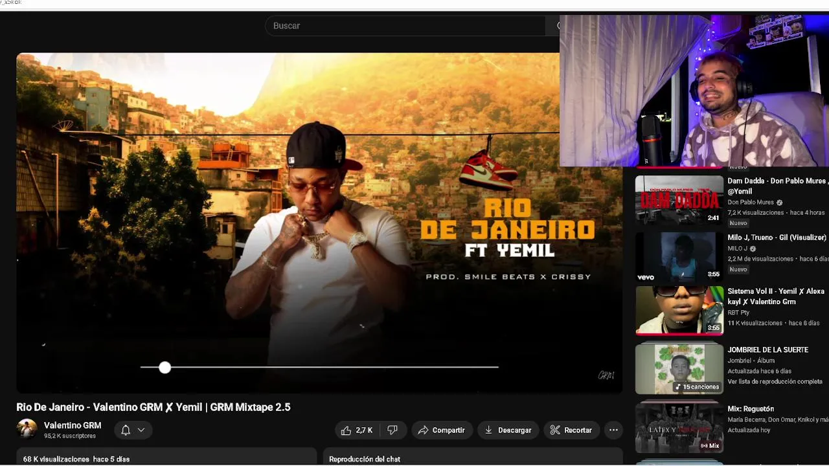Toggle the notification bell for Valentino GRM
829x466 pixels.
point(126,430)
